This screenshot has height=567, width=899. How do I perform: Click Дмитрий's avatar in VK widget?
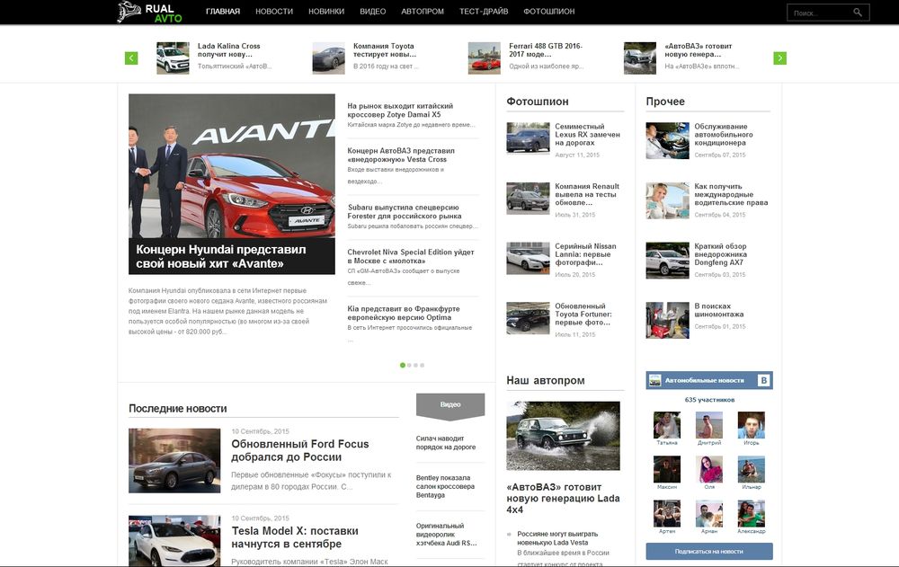point(709,425)
